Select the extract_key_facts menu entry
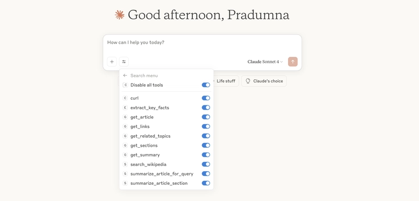The image size is (419, 201). 166,108
